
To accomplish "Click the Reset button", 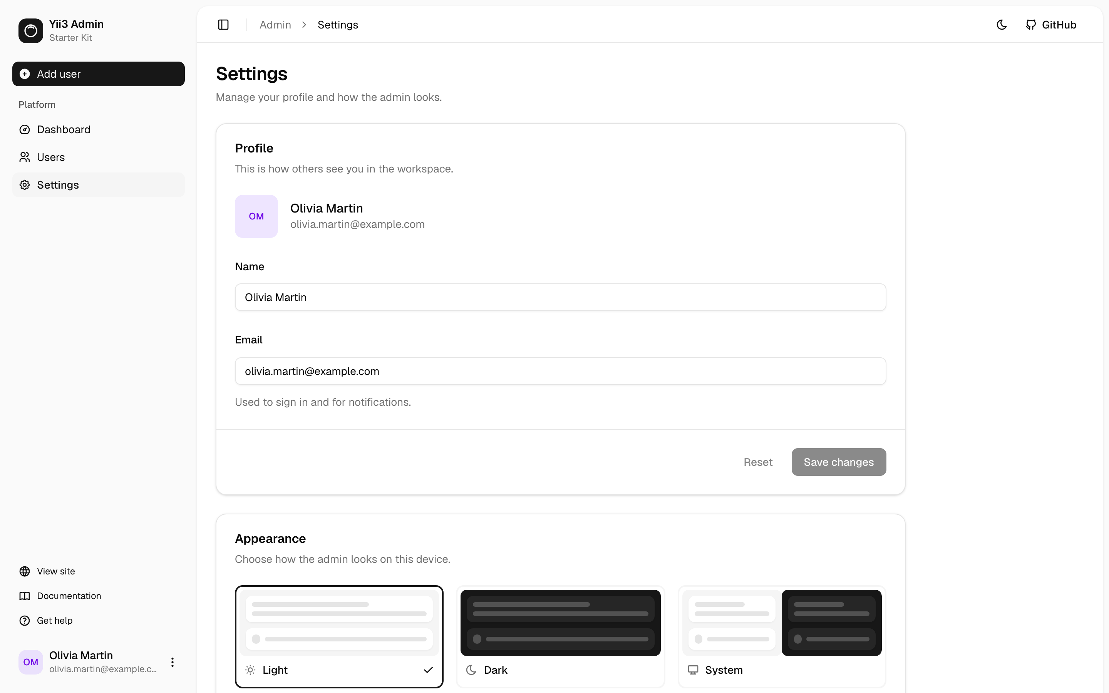I will point(758,462).
